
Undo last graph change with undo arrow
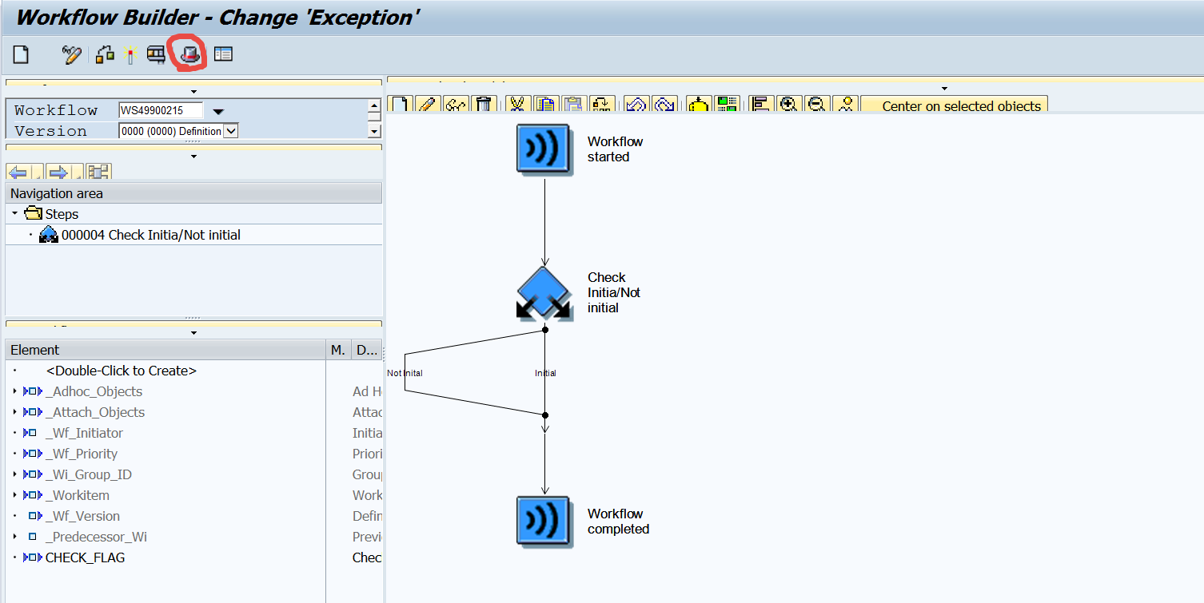click(x=635, y=104)
